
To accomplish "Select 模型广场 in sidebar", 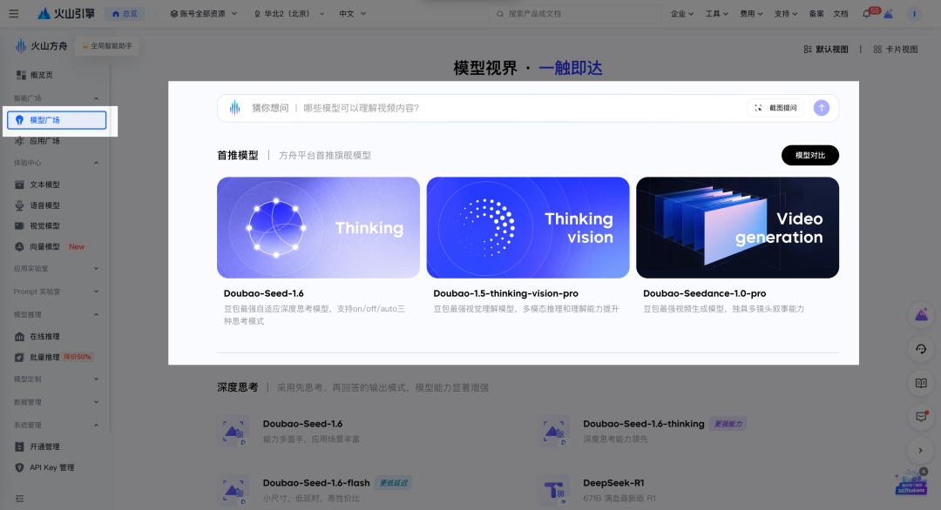I will coord(57,120).
